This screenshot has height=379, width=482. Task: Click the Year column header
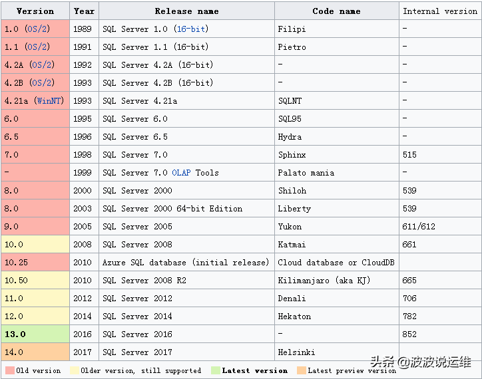[85, 11]
